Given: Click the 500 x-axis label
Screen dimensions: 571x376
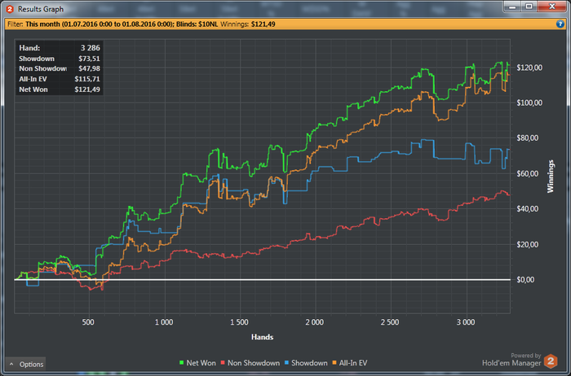Looking at the screenshot, I should point(88,322).
